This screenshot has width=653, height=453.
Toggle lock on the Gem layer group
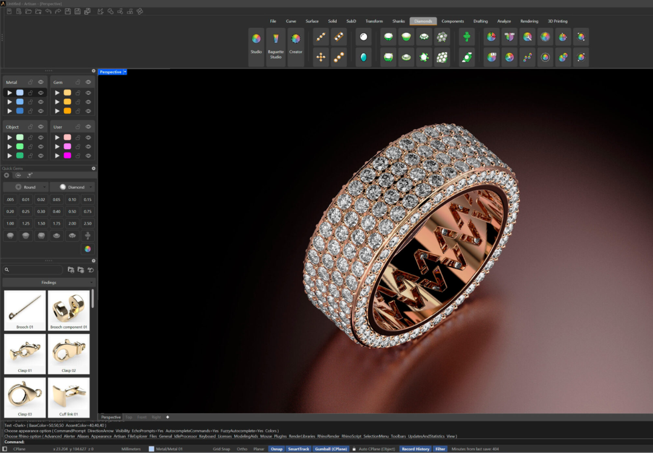point(78,82)
